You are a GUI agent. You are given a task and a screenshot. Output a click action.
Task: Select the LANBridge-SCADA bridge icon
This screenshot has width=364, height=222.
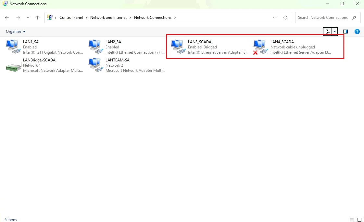coord(13,67)
